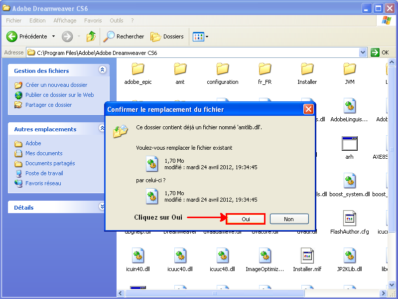Select the boost_system.dll file
Viewport: 398px width, 299px height.
pos(350,185)
